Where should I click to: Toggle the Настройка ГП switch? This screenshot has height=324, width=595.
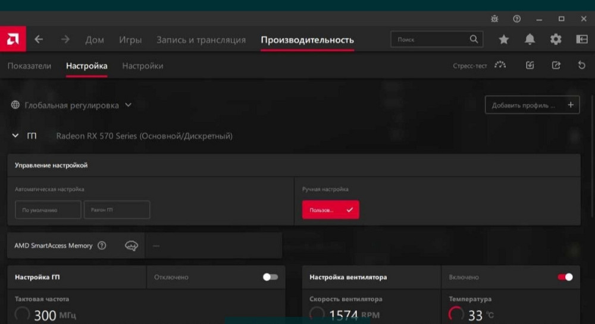point(270,277)
